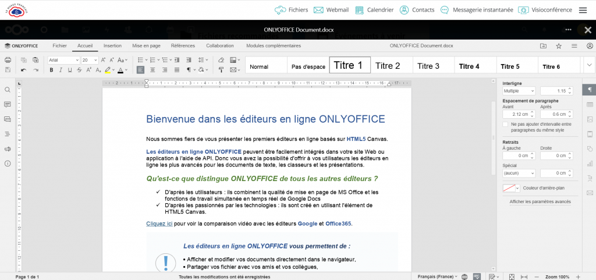Click the Paste clipboard icon
This screenshot has height=280, width=596.
(x=36, y=60)
